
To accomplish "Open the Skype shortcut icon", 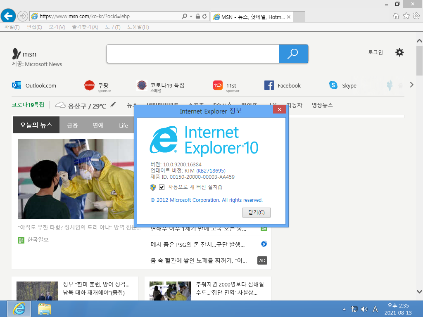I will coord(333,85).
